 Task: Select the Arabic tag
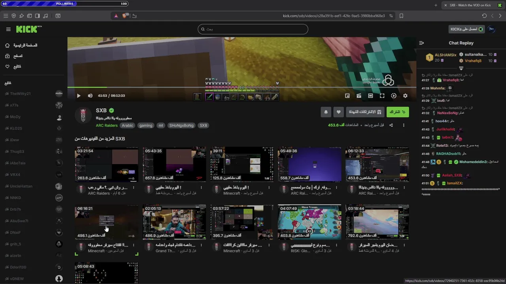(127, 125)
